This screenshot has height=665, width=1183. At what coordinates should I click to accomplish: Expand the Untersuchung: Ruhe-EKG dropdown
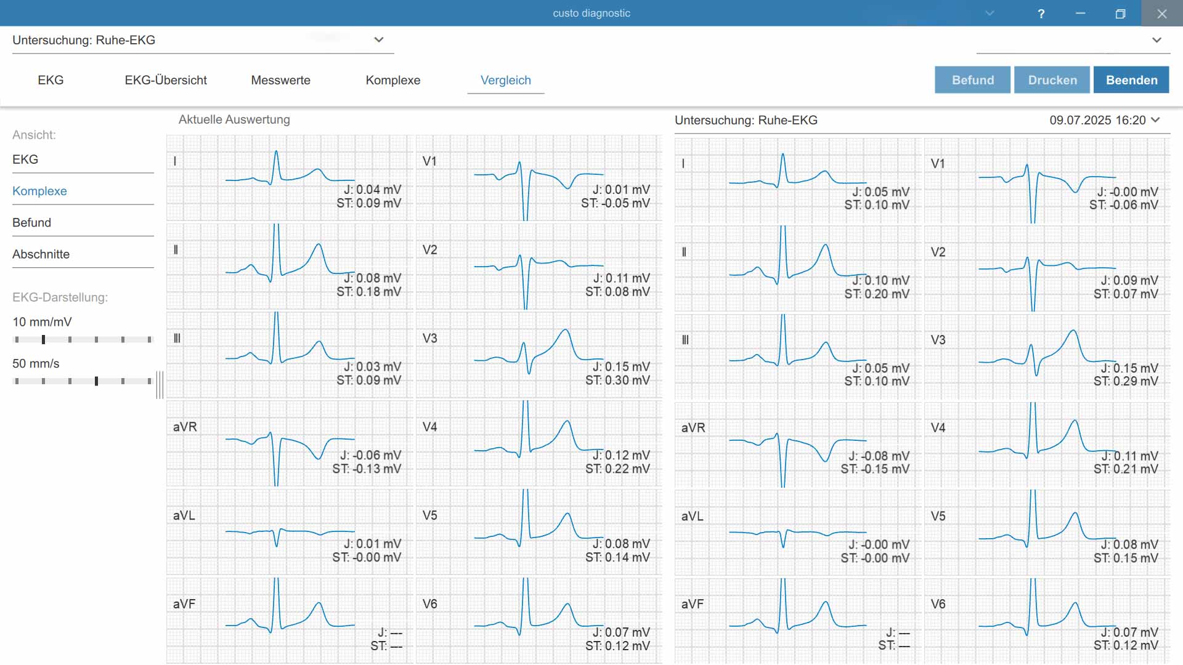[379, 40]
